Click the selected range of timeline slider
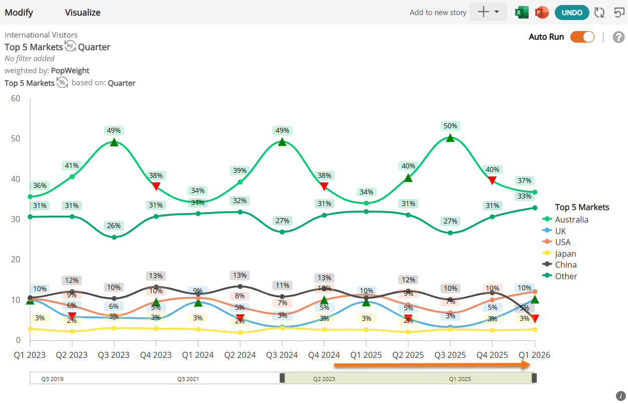 (408, 378)
